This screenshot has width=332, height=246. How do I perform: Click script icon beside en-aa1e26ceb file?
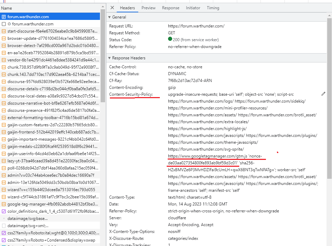pos(4,53)
